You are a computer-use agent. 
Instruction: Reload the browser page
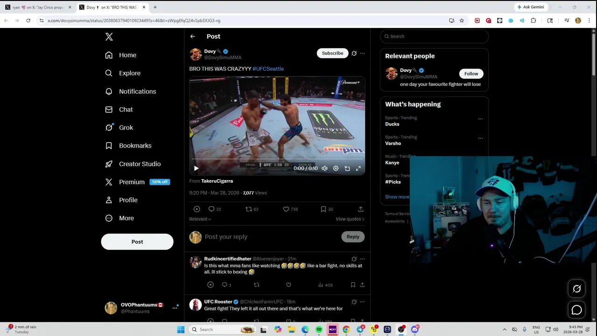(28, 21)
